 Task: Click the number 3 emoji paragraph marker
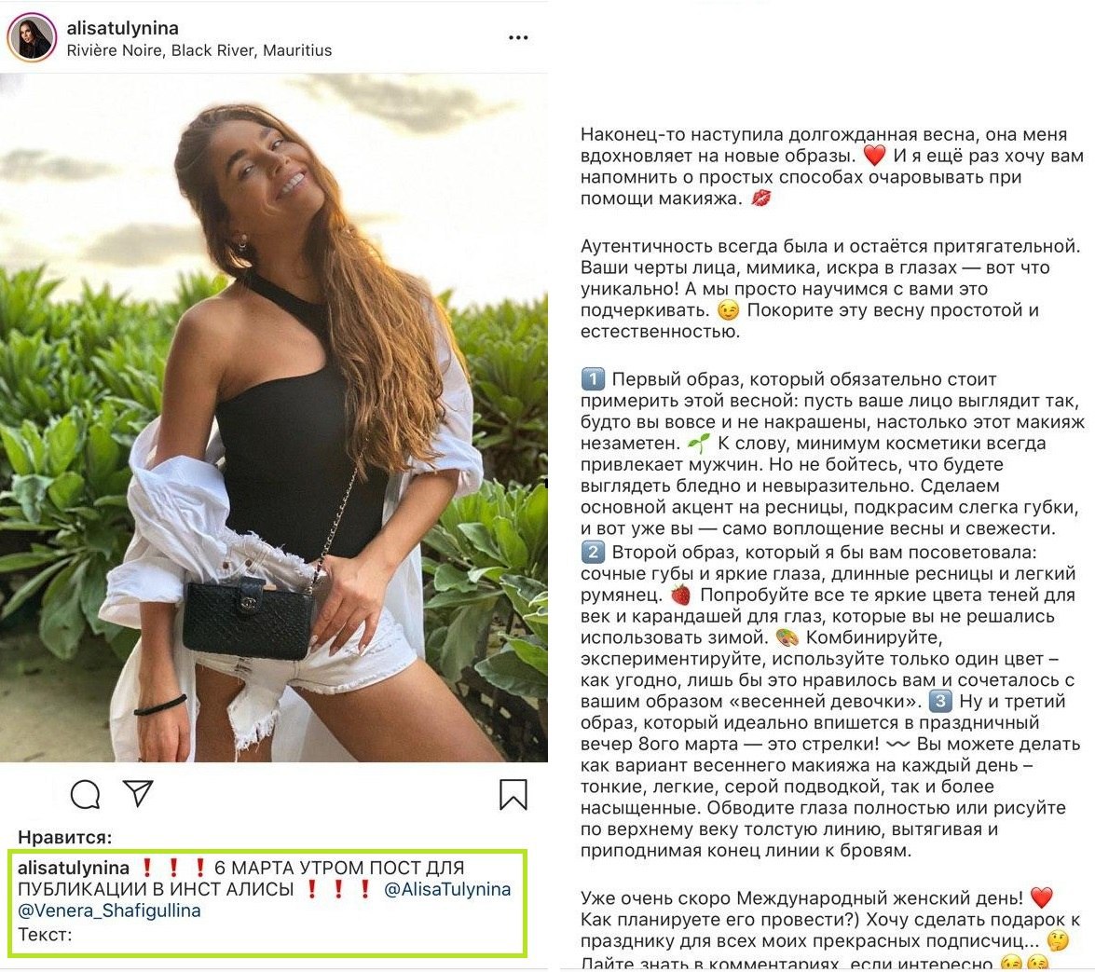click(940, 701)
